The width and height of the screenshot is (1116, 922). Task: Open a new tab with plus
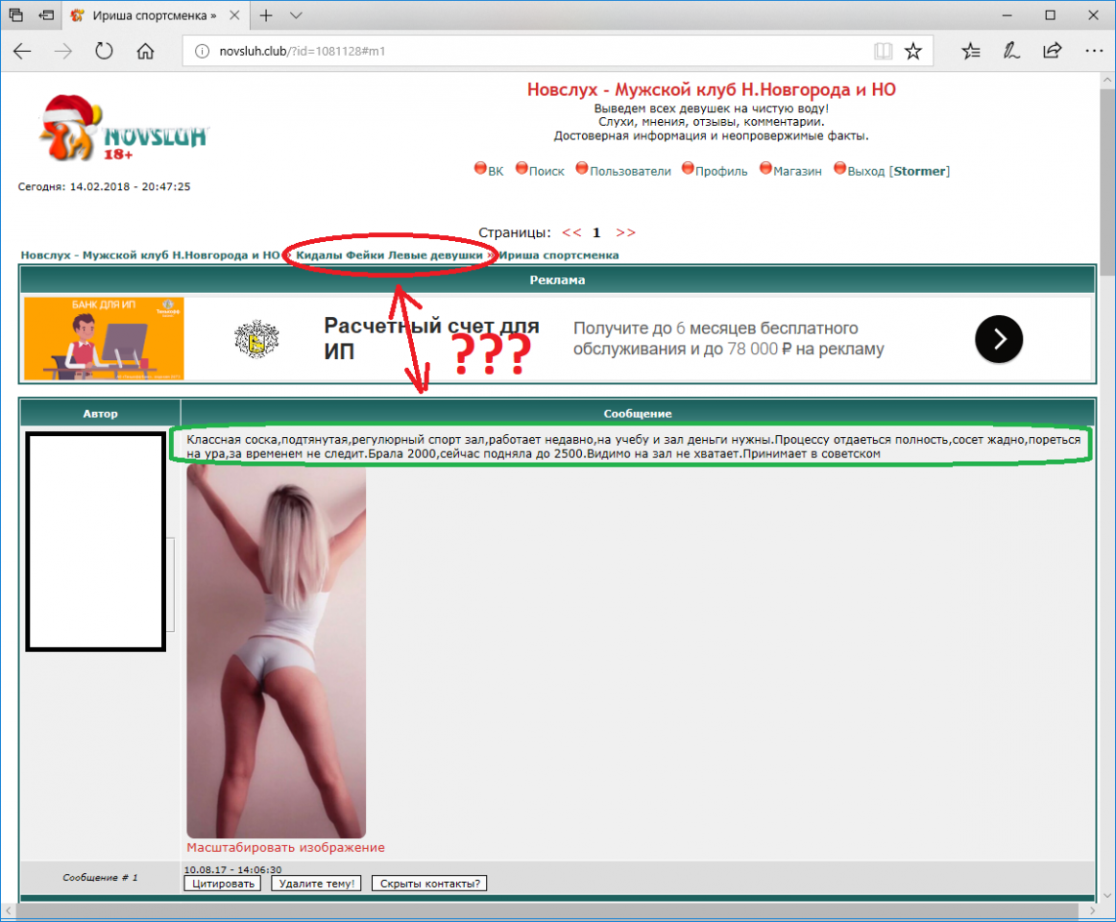[266, 15]
